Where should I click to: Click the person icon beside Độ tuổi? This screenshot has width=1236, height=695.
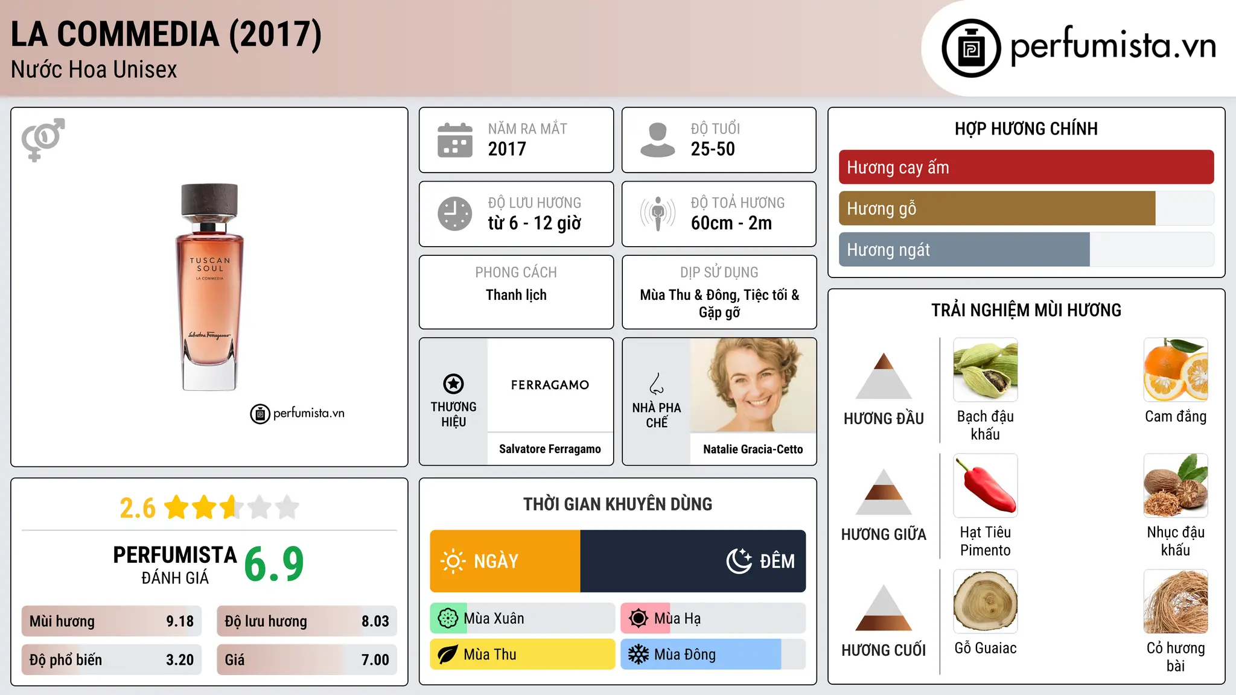pos(657,140)
